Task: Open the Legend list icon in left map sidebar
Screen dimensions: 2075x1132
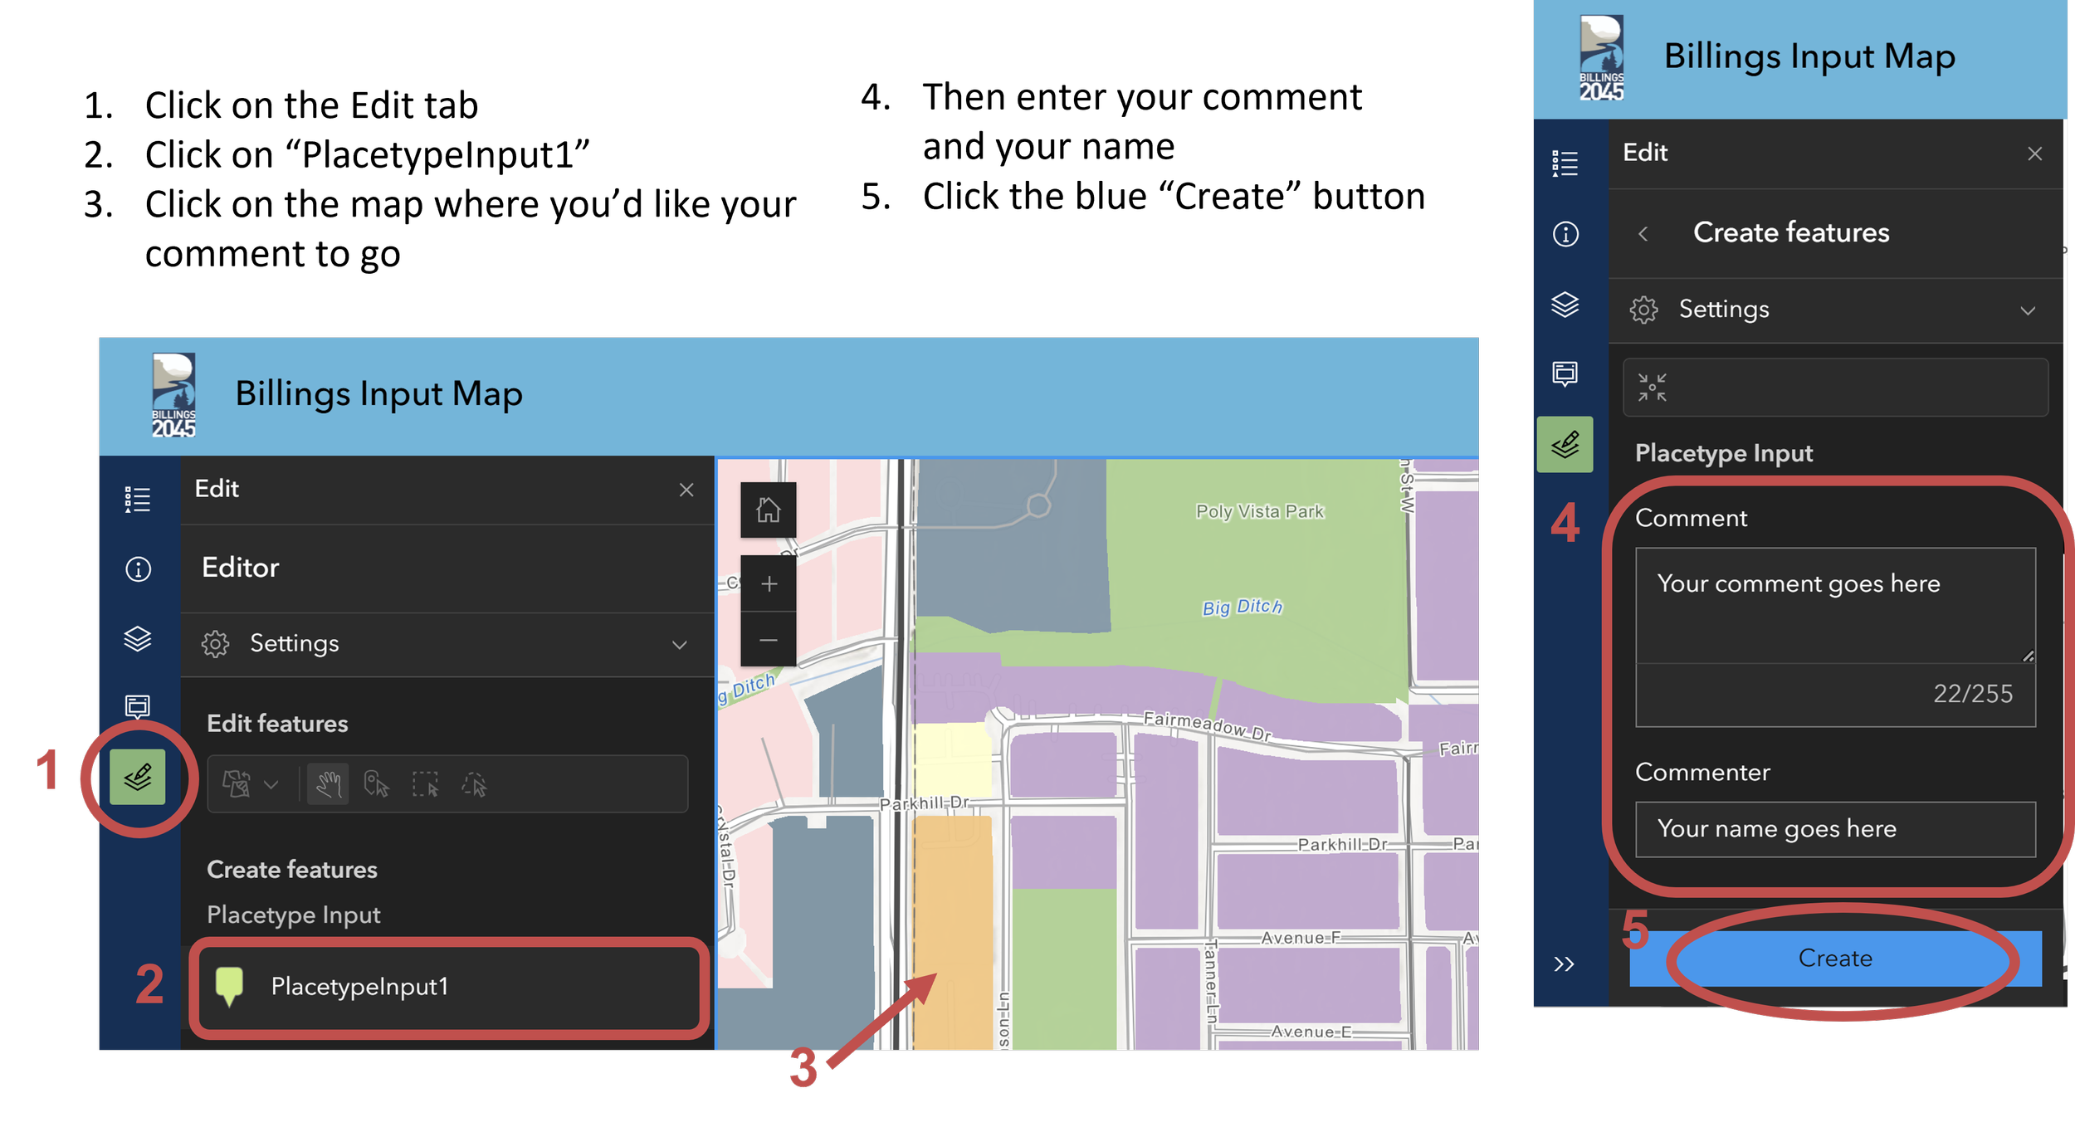Action: pyautogui.click(x=138, y=499)
